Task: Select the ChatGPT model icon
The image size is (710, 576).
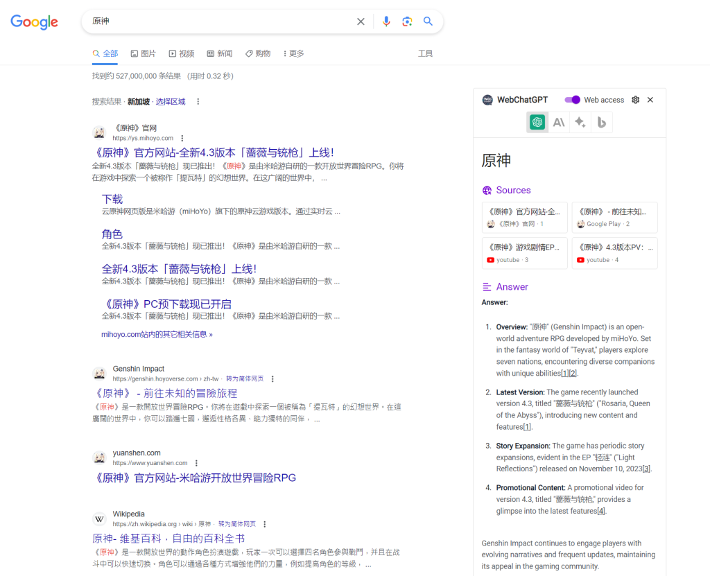Action: point(537,123)
